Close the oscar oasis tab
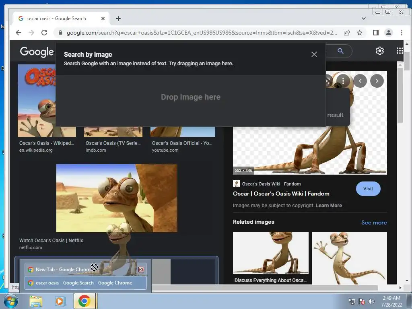412x309 pixels. pyautogui.click(x=103, y=19)
